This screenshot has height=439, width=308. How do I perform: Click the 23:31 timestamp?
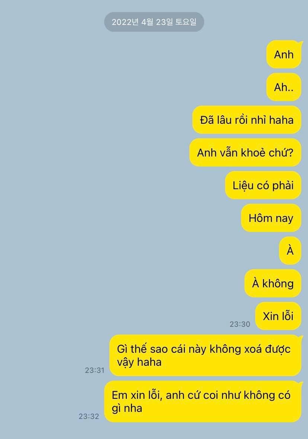tap(95, 370)
